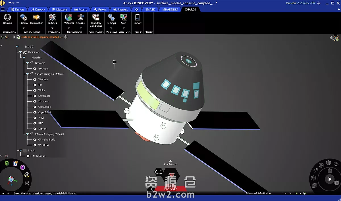The image size is (341, 201).
Task: Select the Kapton material item
Action: (x=42, y=129)
